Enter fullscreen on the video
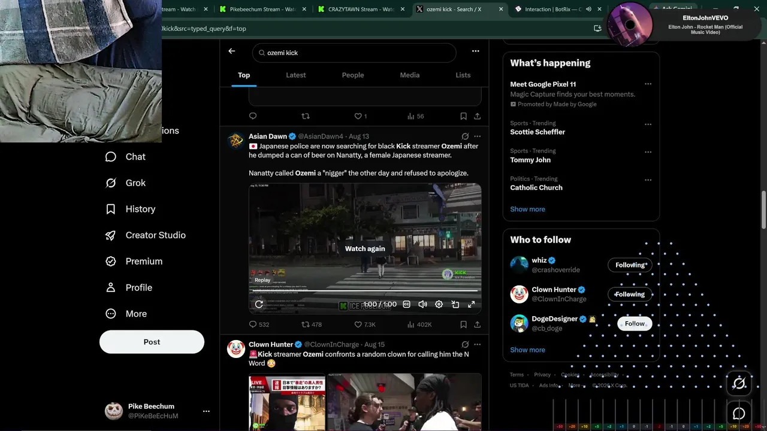This screenshot has height=431, width=767. tap(472, 304)
